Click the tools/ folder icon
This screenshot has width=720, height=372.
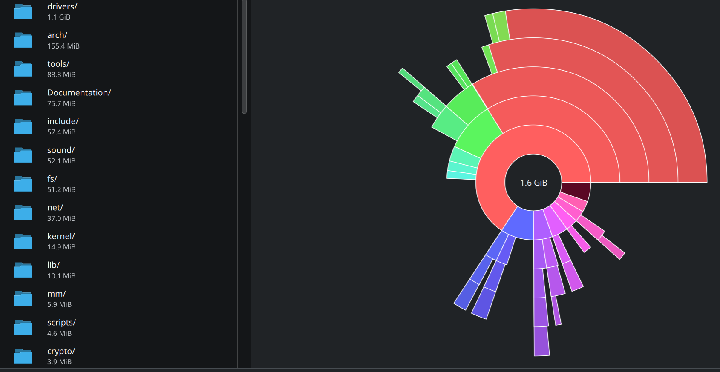[23, 69]
